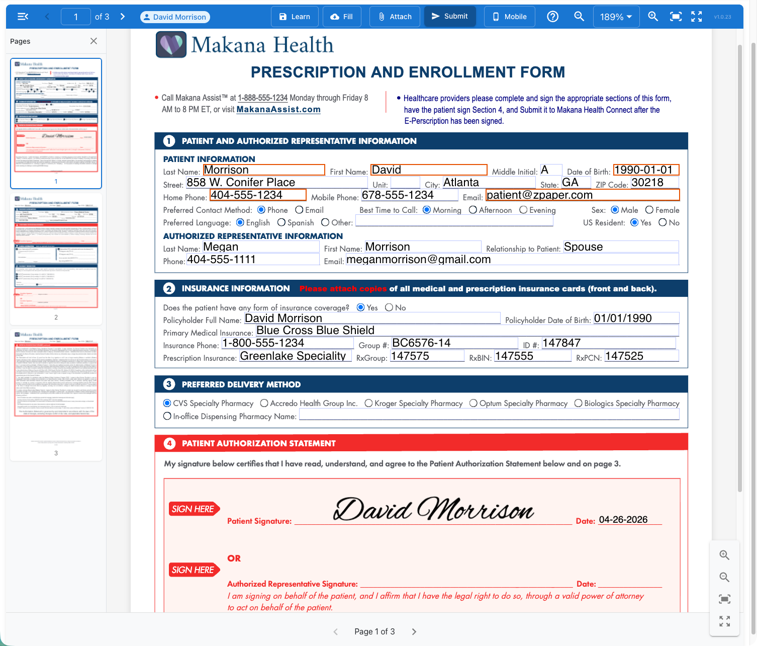Select In-office Dispensing option
The width and height of the screenshot is (757, 646).
point(167,416)
